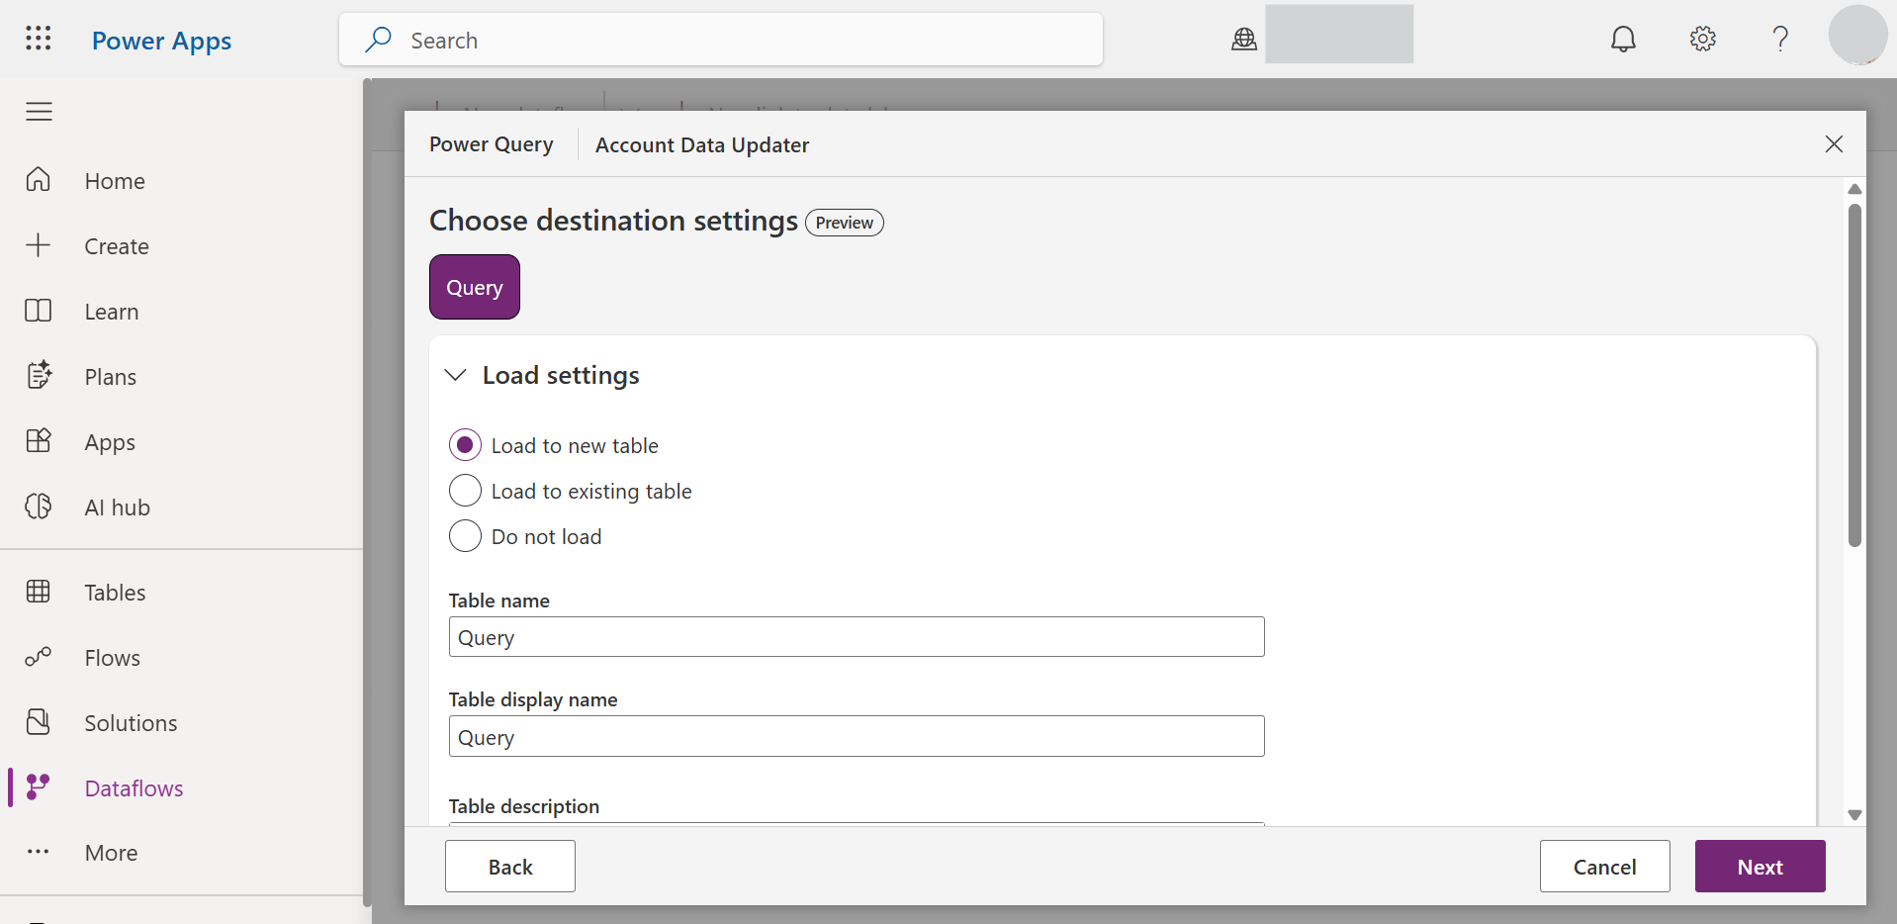Expand the More navigation item

(x=110, y=852)
